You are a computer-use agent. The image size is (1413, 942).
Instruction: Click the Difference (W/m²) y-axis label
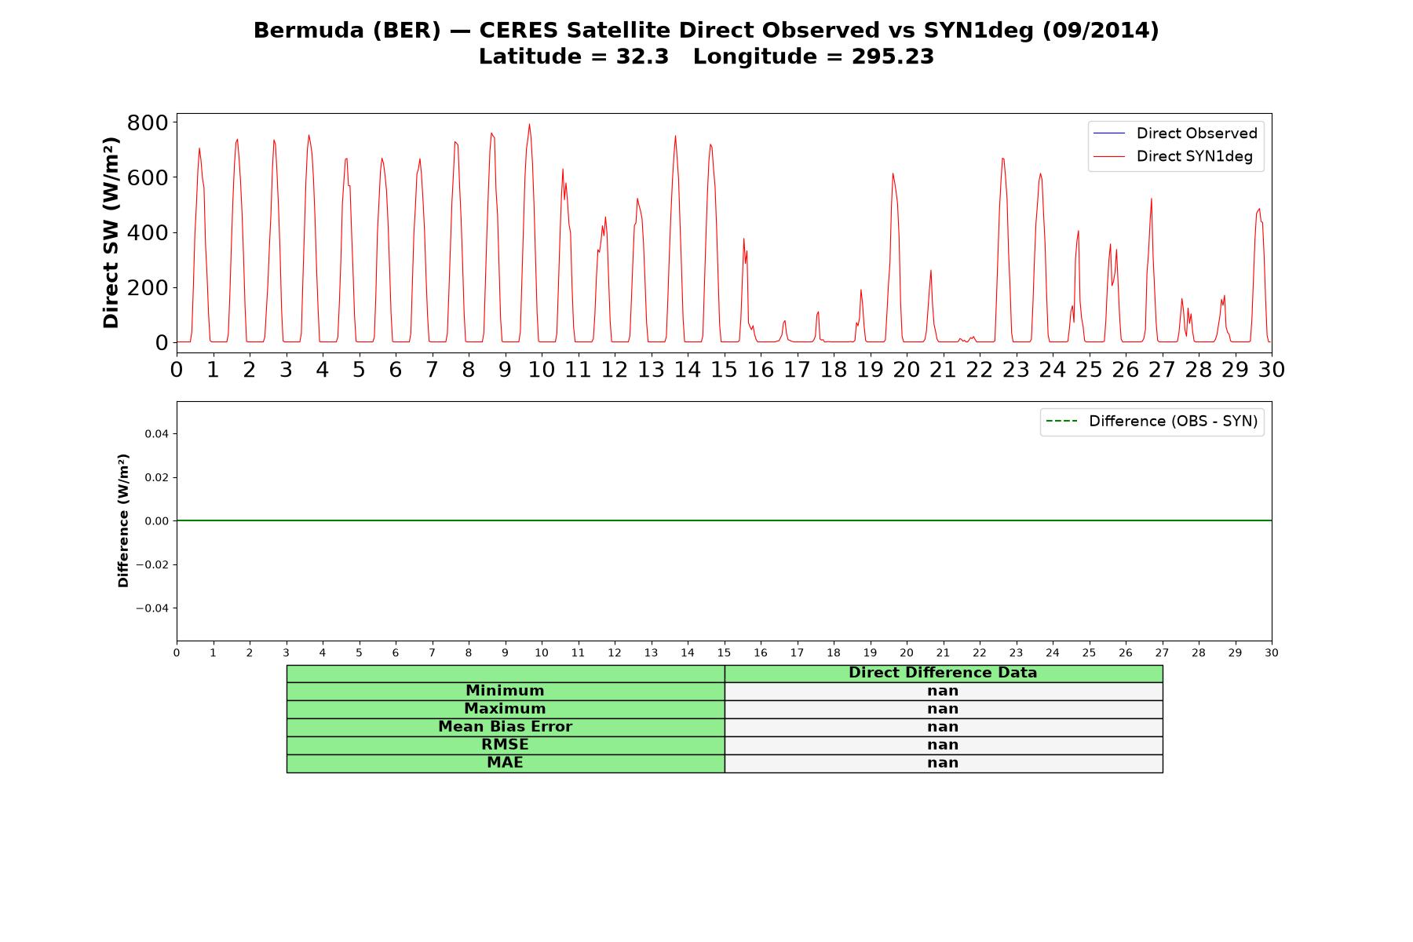[x=123, y=520]
